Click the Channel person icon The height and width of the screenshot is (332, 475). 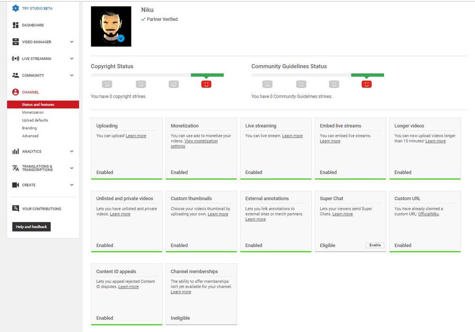(x=15, y=92)
